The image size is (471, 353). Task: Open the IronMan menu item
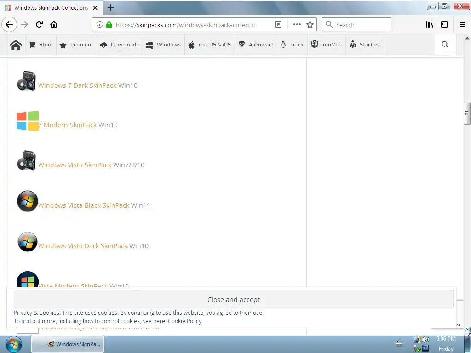click(x=326, y=45)
